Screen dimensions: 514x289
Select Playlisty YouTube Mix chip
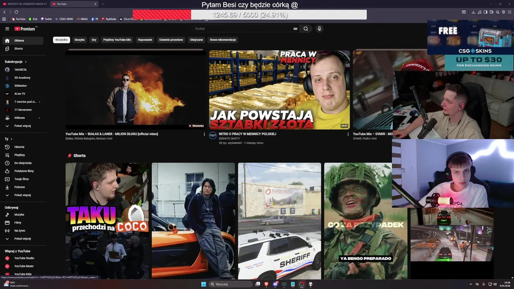(117, 40)
